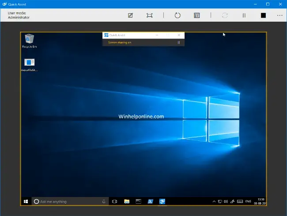Minimize the remote Quick Assist window
Screen dimensions: 287x216
click(x=157, y=35)
